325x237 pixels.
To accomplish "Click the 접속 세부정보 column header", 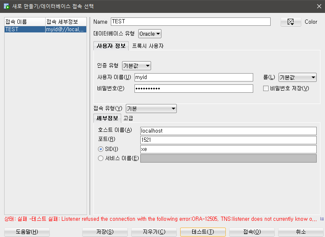I will 66,22.
